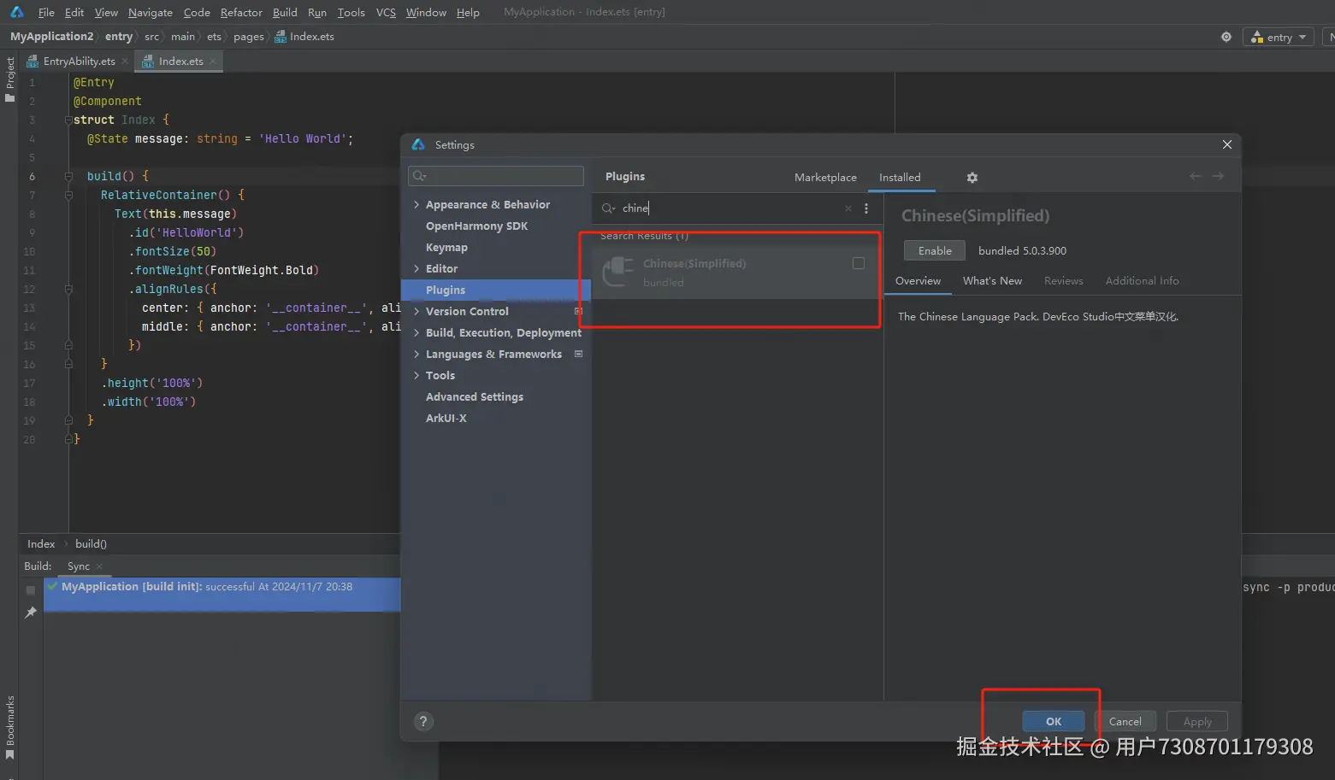Expand Appearance & Behavior settings
This screenshot has height=780, width=1335.
coord(416,205)
